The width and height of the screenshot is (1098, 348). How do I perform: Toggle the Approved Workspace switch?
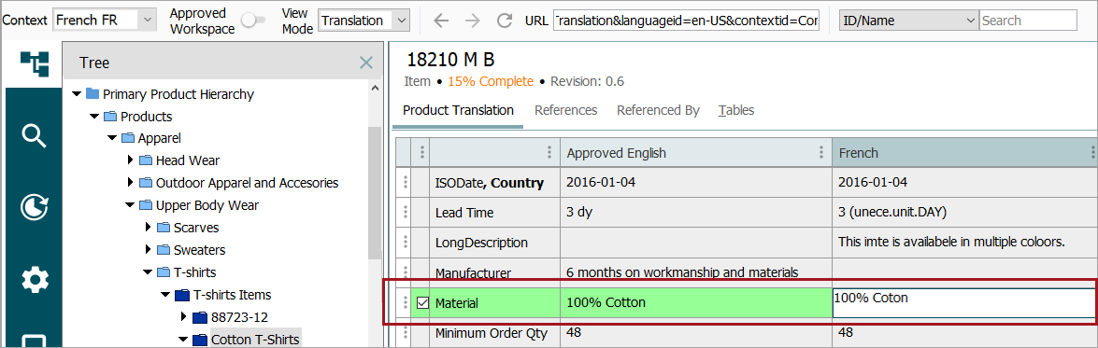pos(253,21)
